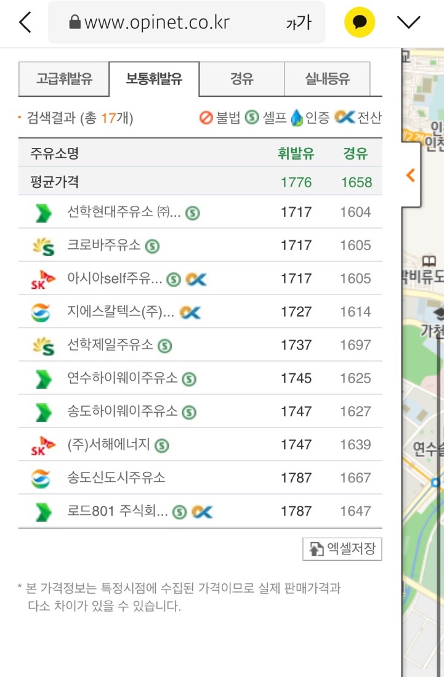Open 로드801 주식회 station link
444x677 pixels.
point(118,511)
